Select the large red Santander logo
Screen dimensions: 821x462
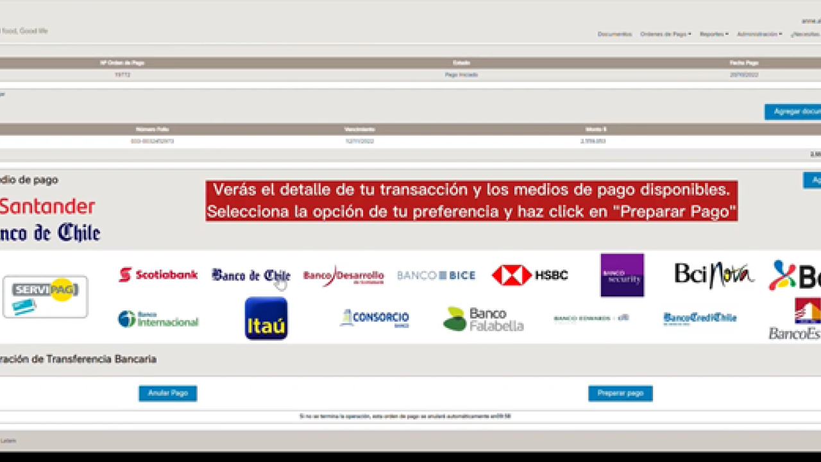47,206
